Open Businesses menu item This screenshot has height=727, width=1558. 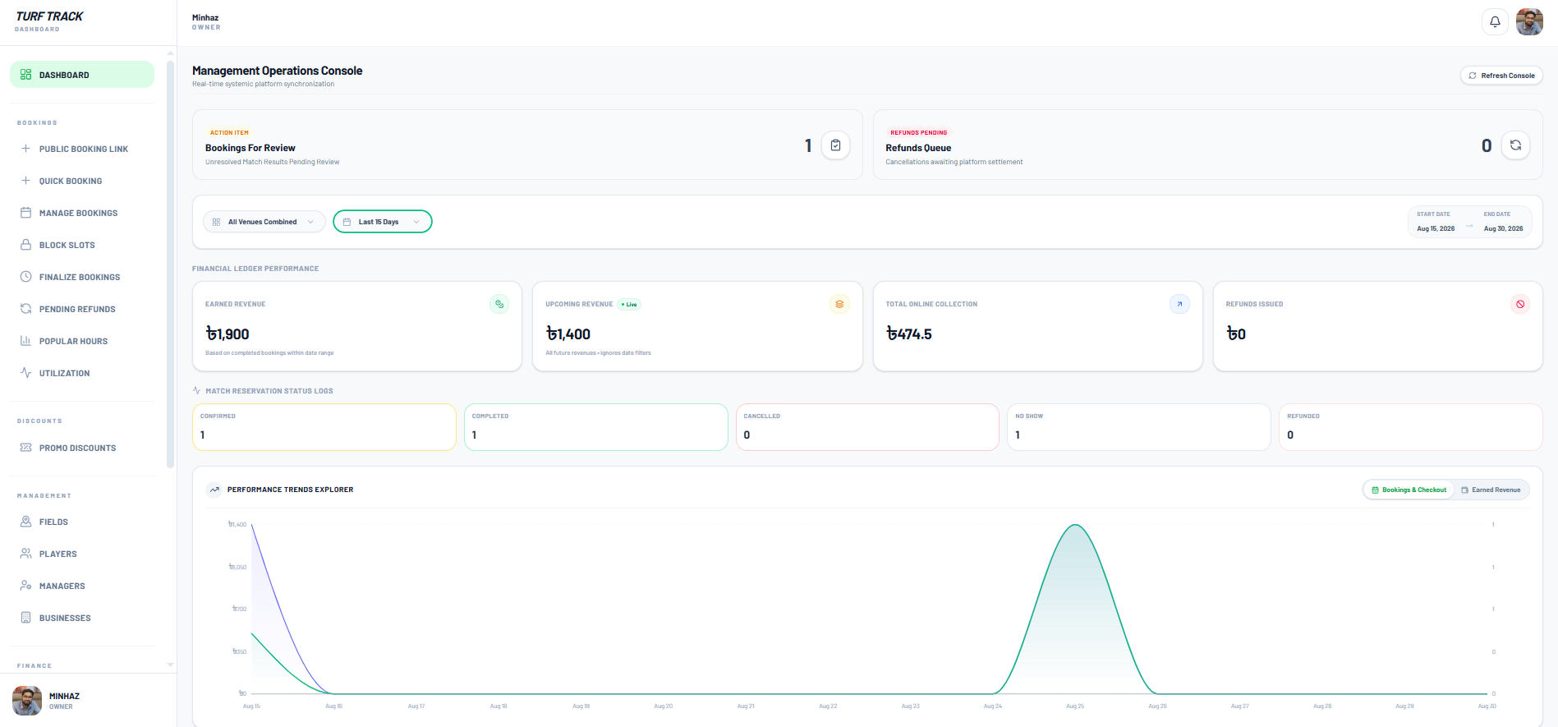pyautogui.click(x=82, y=618)
